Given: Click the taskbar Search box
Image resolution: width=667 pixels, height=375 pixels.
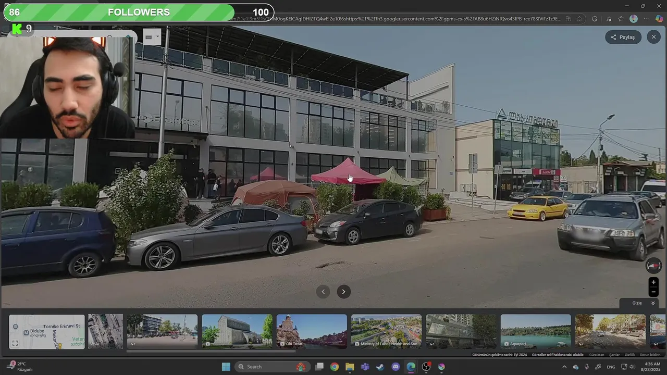Looking at the screenshot, I should point(272,367).
